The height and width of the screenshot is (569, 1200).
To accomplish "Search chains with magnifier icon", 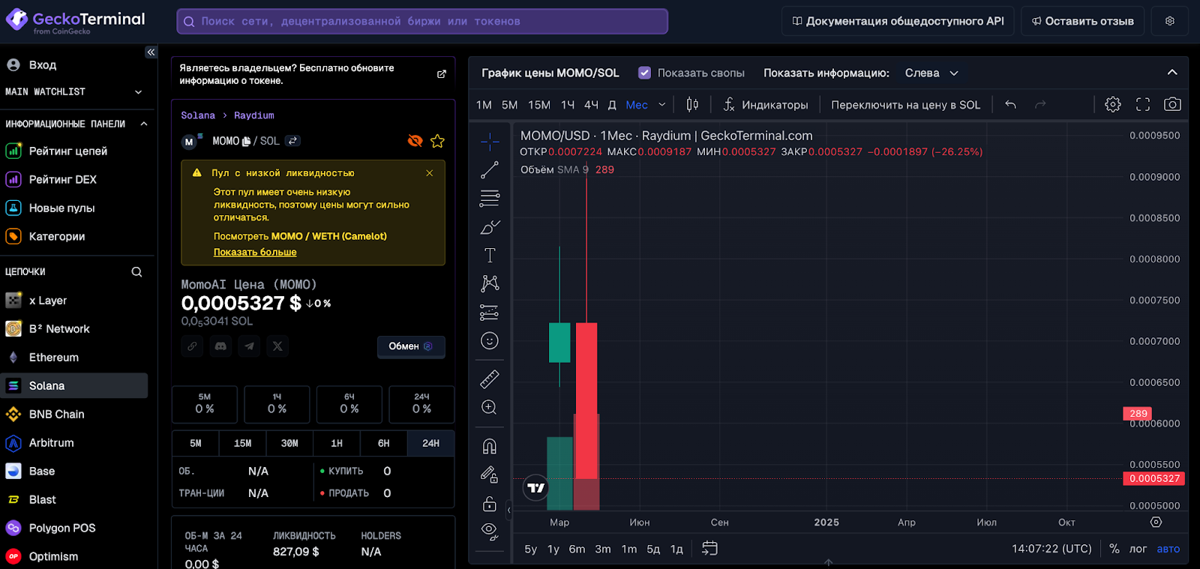I will (x=136, y=272).
